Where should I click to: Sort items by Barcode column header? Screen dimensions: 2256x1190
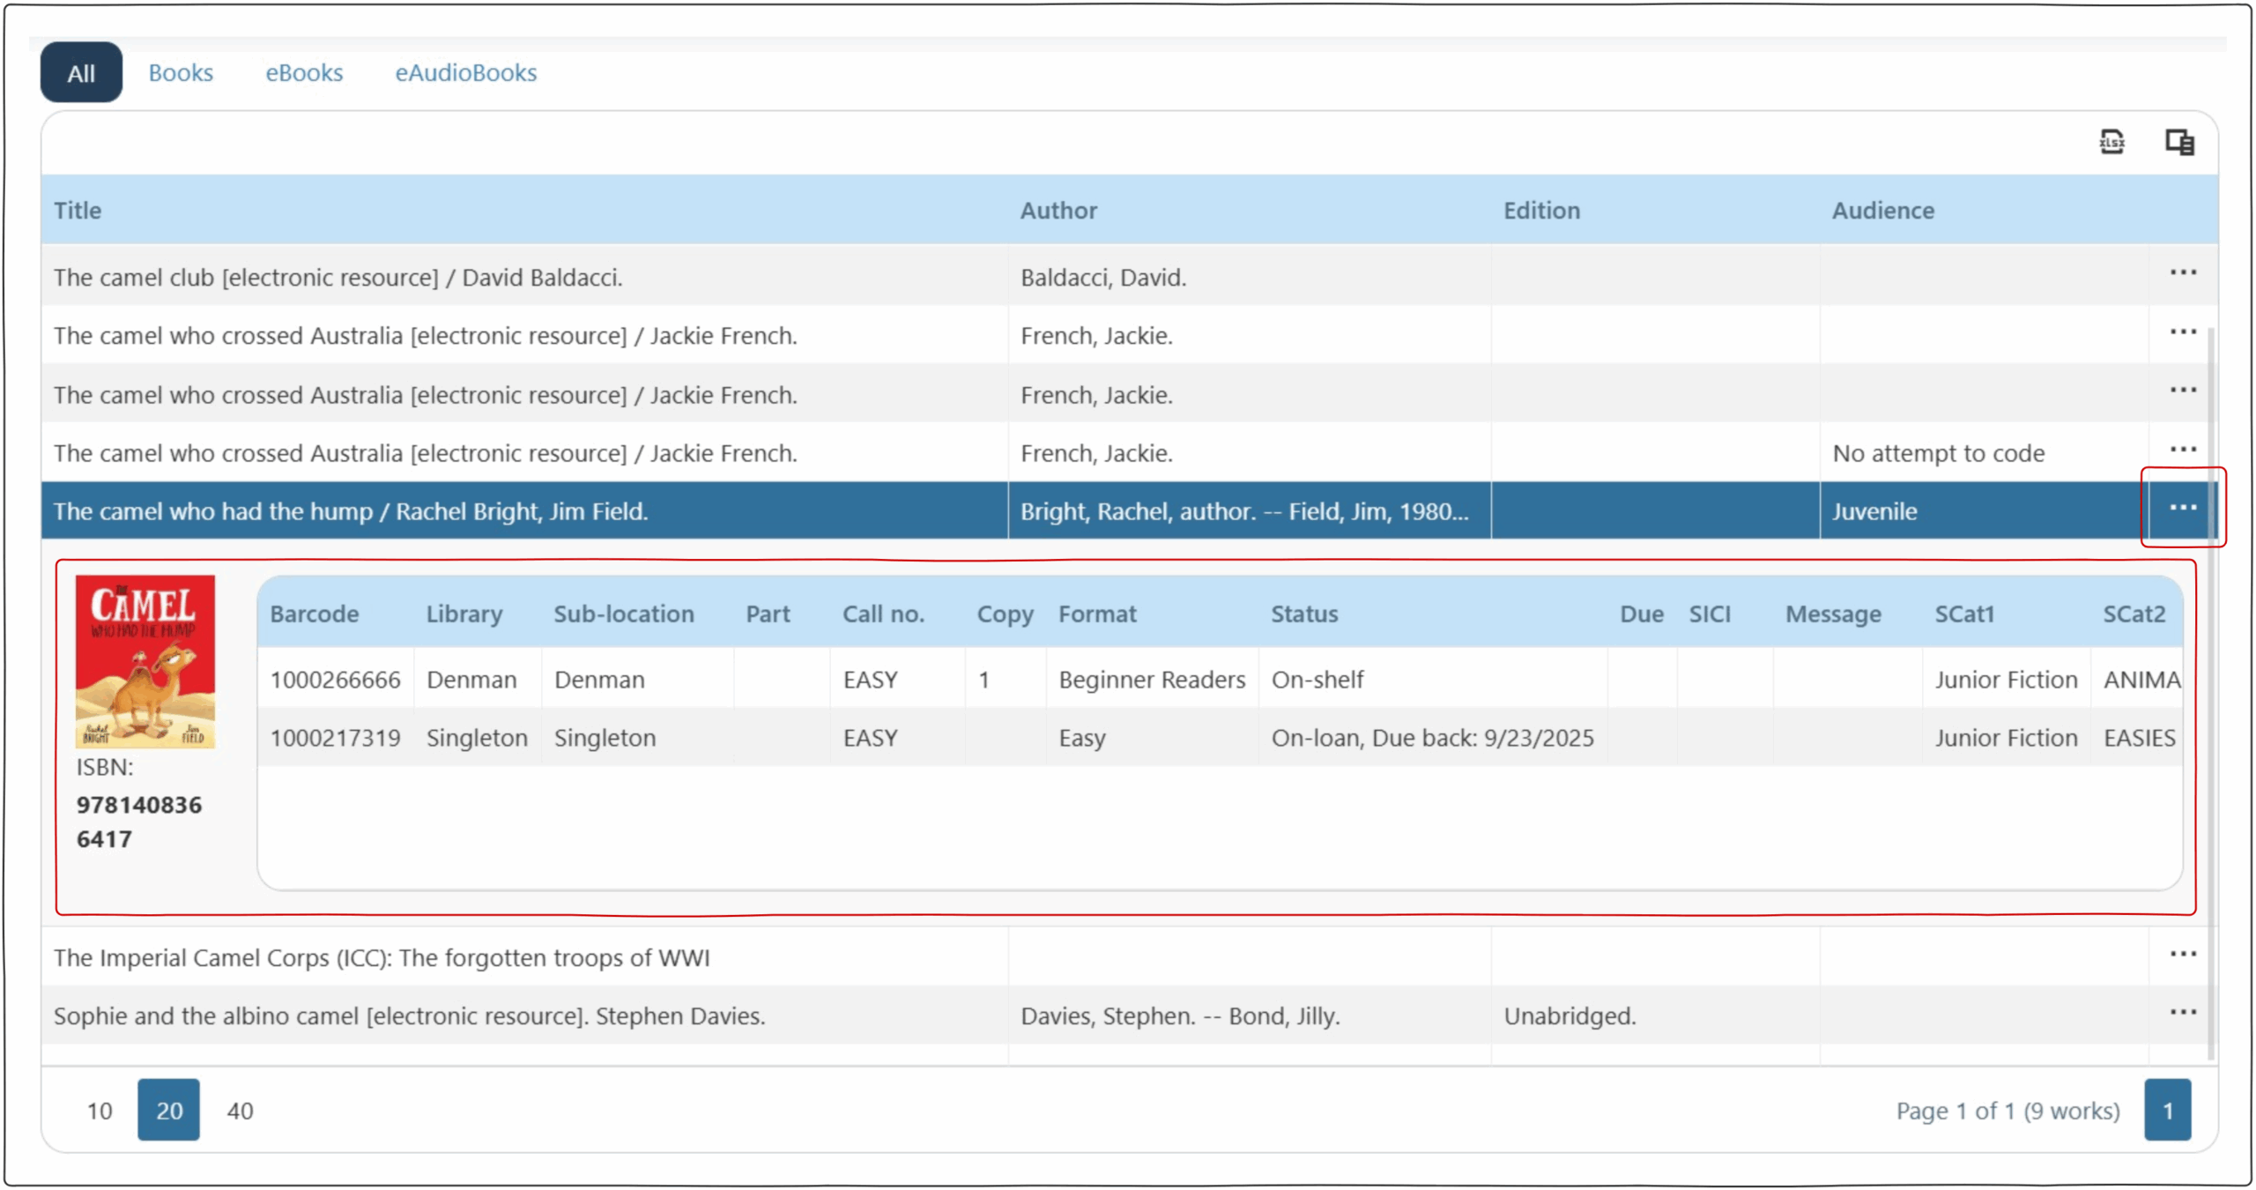tap(314, 614)
